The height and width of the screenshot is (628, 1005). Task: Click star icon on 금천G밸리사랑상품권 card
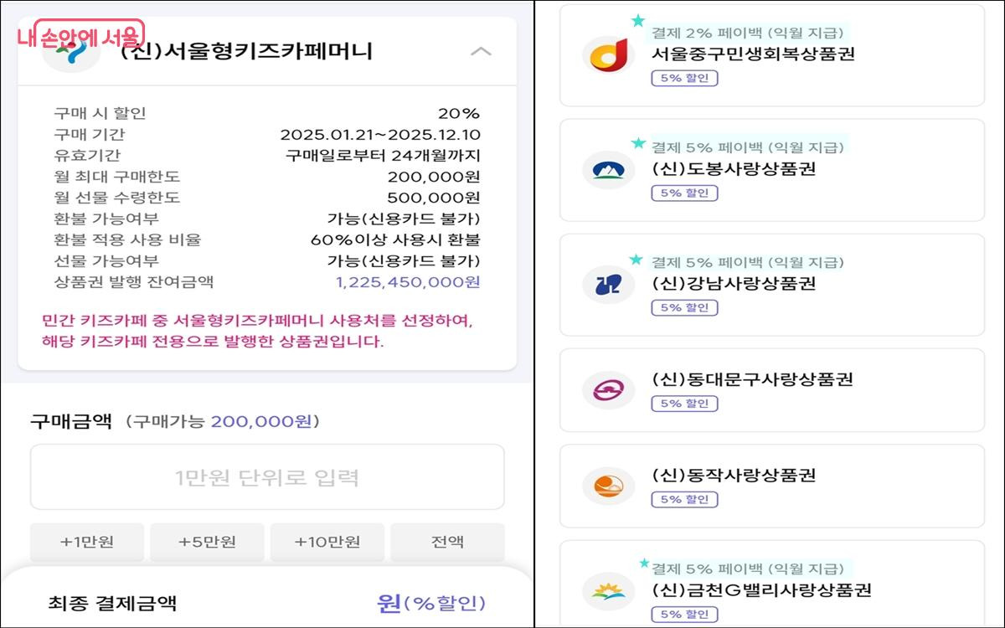pos(643,563)
